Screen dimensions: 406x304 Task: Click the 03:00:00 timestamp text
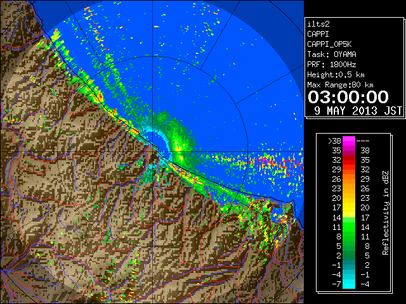(x=348, y=97)
